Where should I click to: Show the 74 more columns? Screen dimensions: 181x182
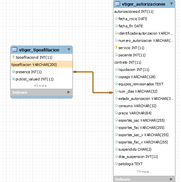tap(144, 172)
